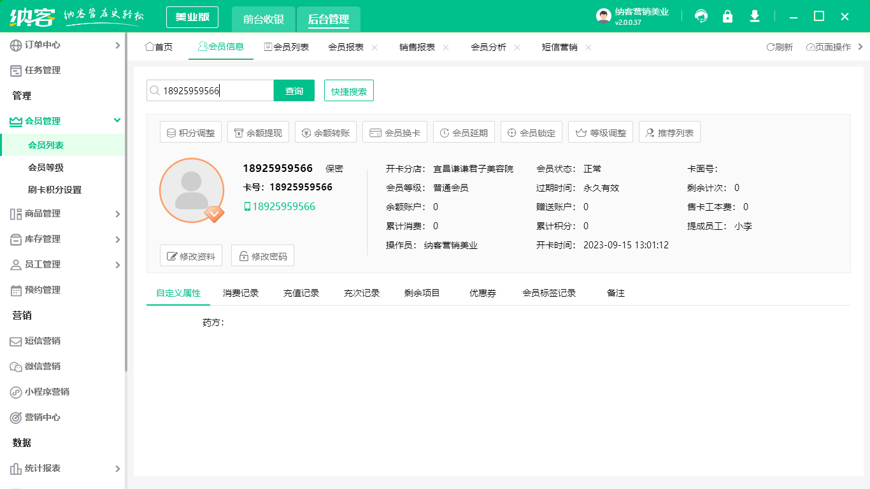Viewport: 870px width, 489px height.
Task: Select the 会员信息 tab
Action: point(221,46)
